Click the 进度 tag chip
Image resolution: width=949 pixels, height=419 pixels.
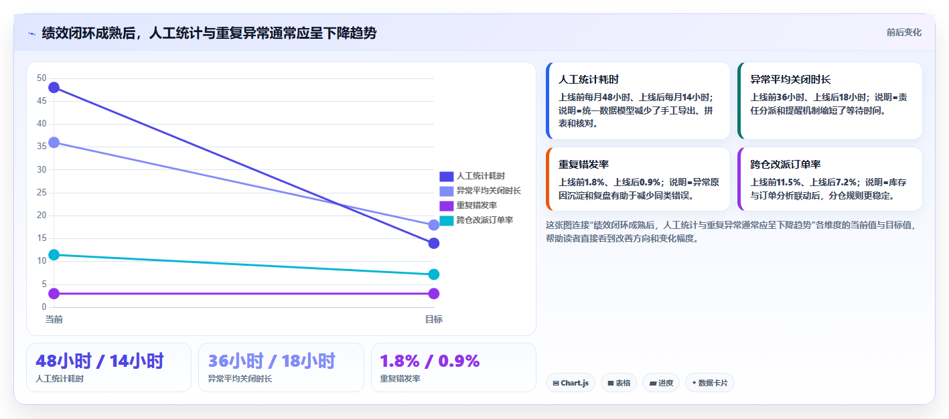[x=661, y=383]
